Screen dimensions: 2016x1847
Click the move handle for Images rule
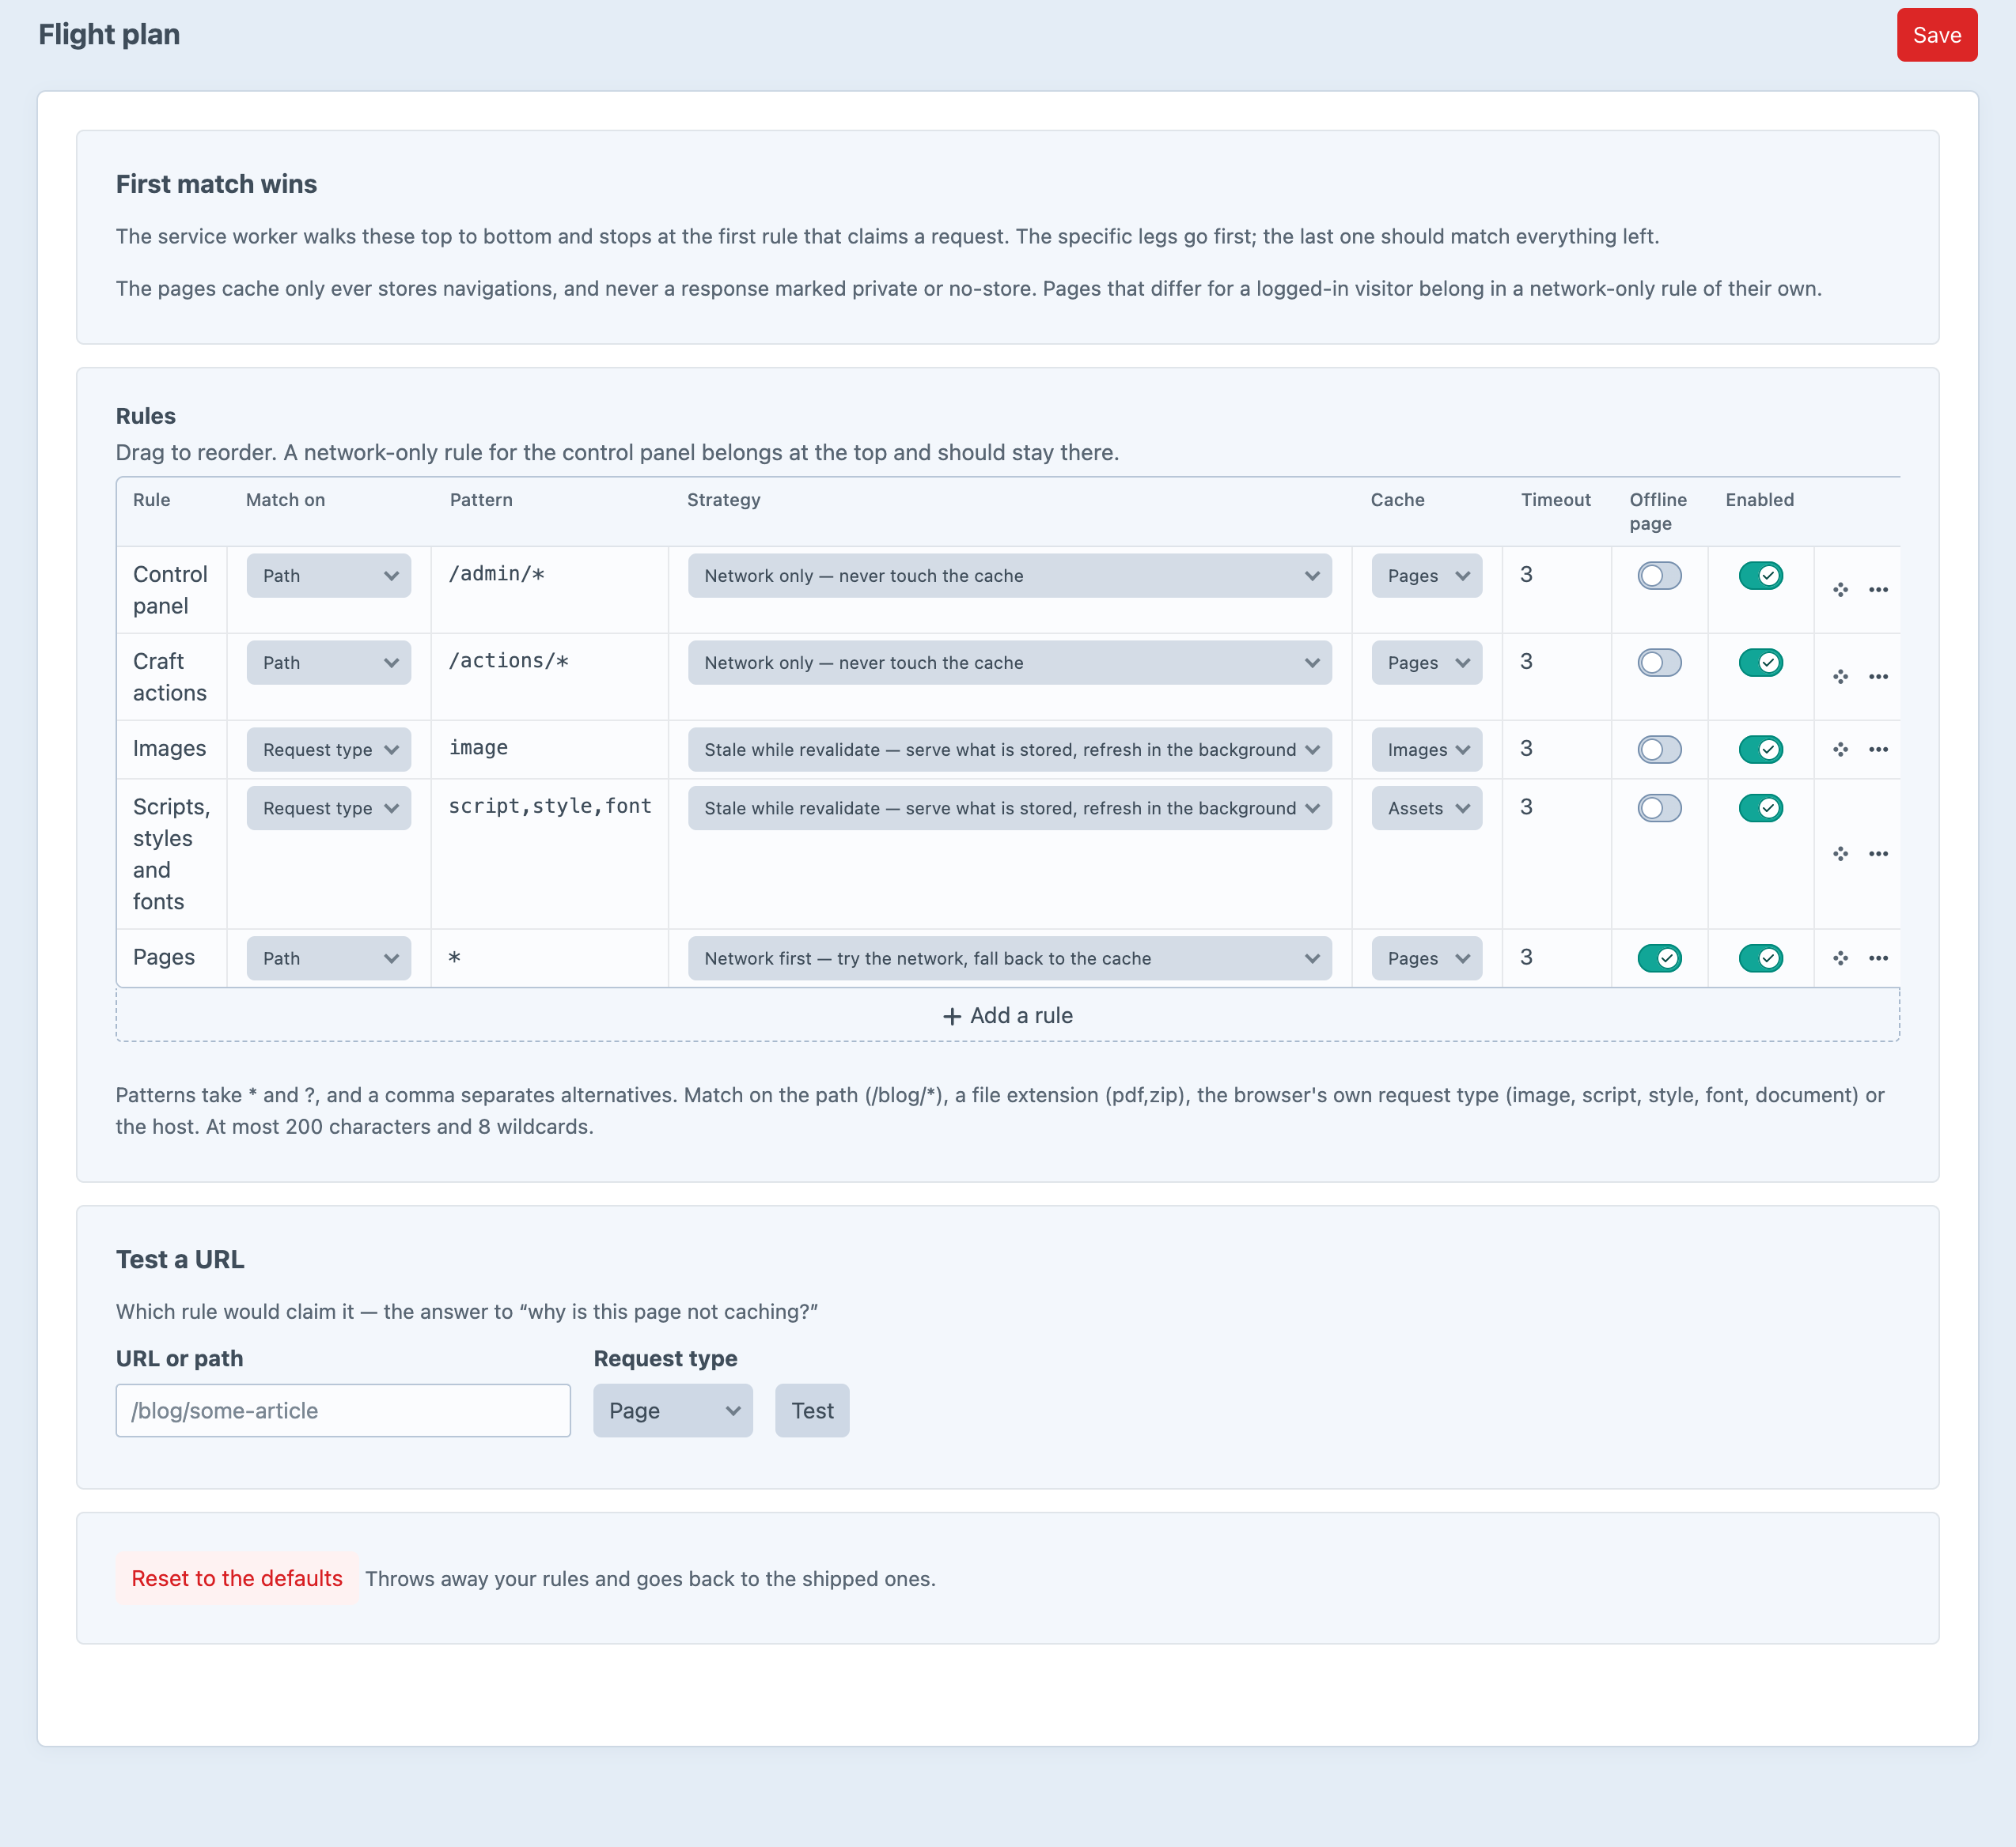point(1840,750)
